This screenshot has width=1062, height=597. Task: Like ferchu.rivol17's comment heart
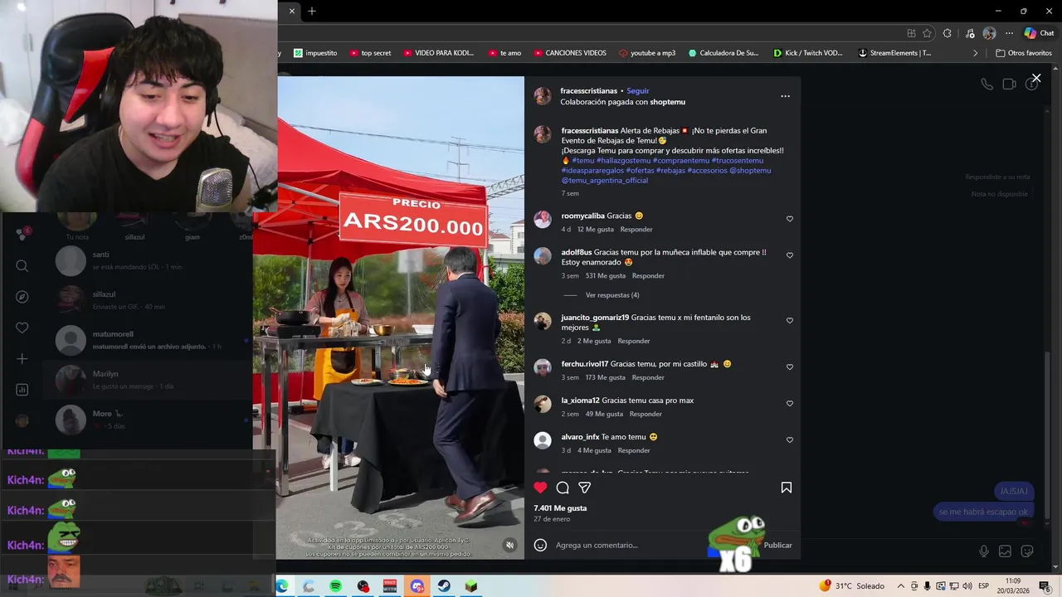pos(789,366)
